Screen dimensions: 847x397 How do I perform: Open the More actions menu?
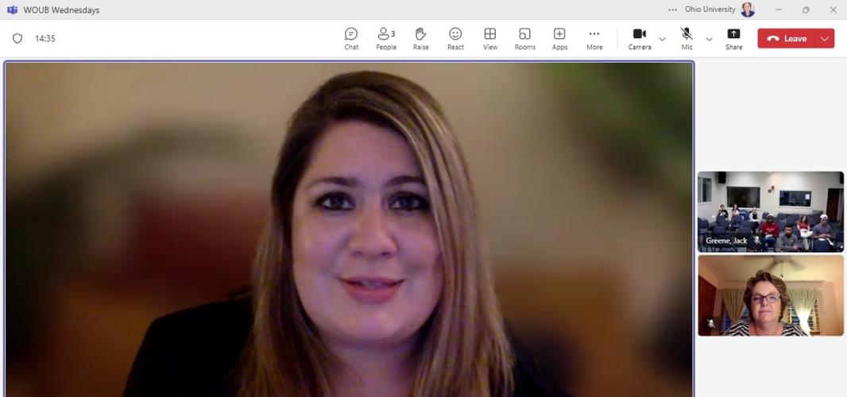(x=594, y=37)
